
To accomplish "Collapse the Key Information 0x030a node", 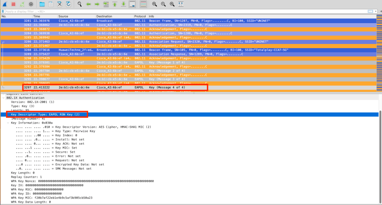I will tap(8, 122).
